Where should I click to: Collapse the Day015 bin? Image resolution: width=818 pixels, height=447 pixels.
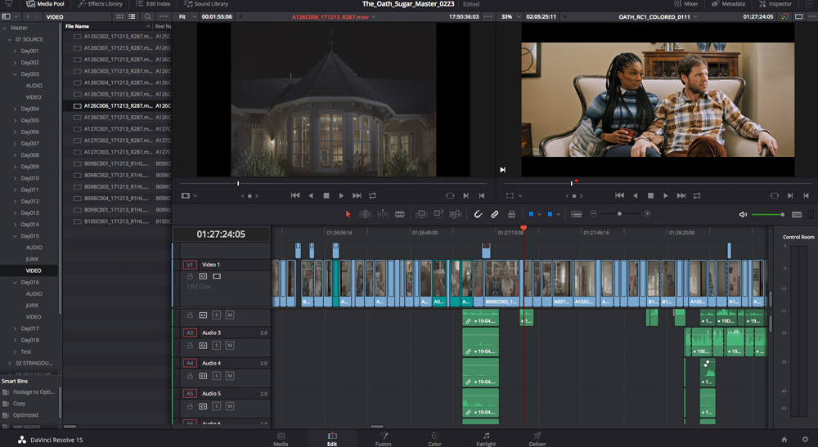[15, 236]
